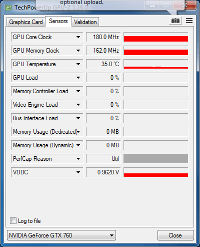The image size is (200, 247).
Task: Open the Memory Controller Load dropdown
Action: tap(78, 91)
